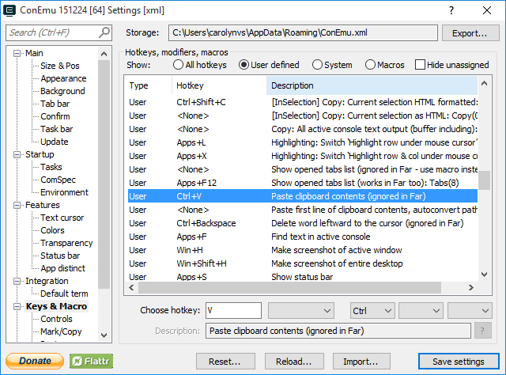Click the Reload... button
The height and width of the screenshot is (375, 506).
coord(293,362)
